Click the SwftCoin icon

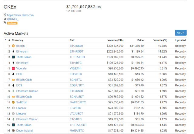[13, 102]
